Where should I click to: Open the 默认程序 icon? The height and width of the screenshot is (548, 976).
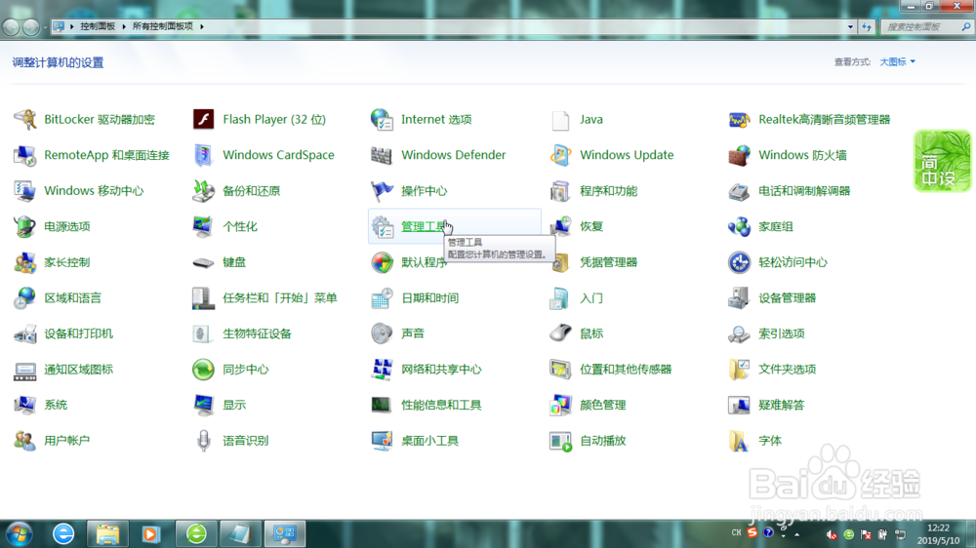[x=382, y=262]
